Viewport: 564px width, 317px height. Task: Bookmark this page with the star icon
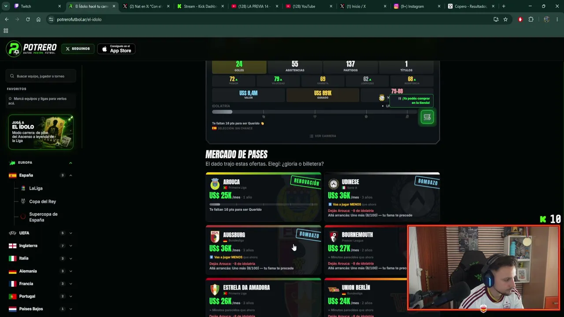pos(505,19)
